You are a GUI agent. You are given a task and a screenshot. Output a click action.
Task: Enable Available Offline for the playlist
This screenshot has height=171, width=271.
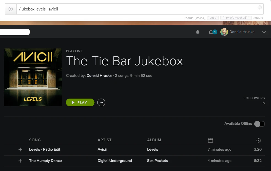(259, 124)
